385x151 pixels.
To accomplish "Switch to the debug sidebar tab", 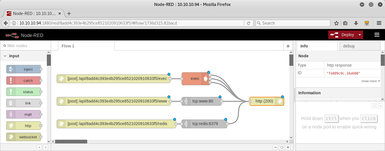I will [x=360, y=46].
